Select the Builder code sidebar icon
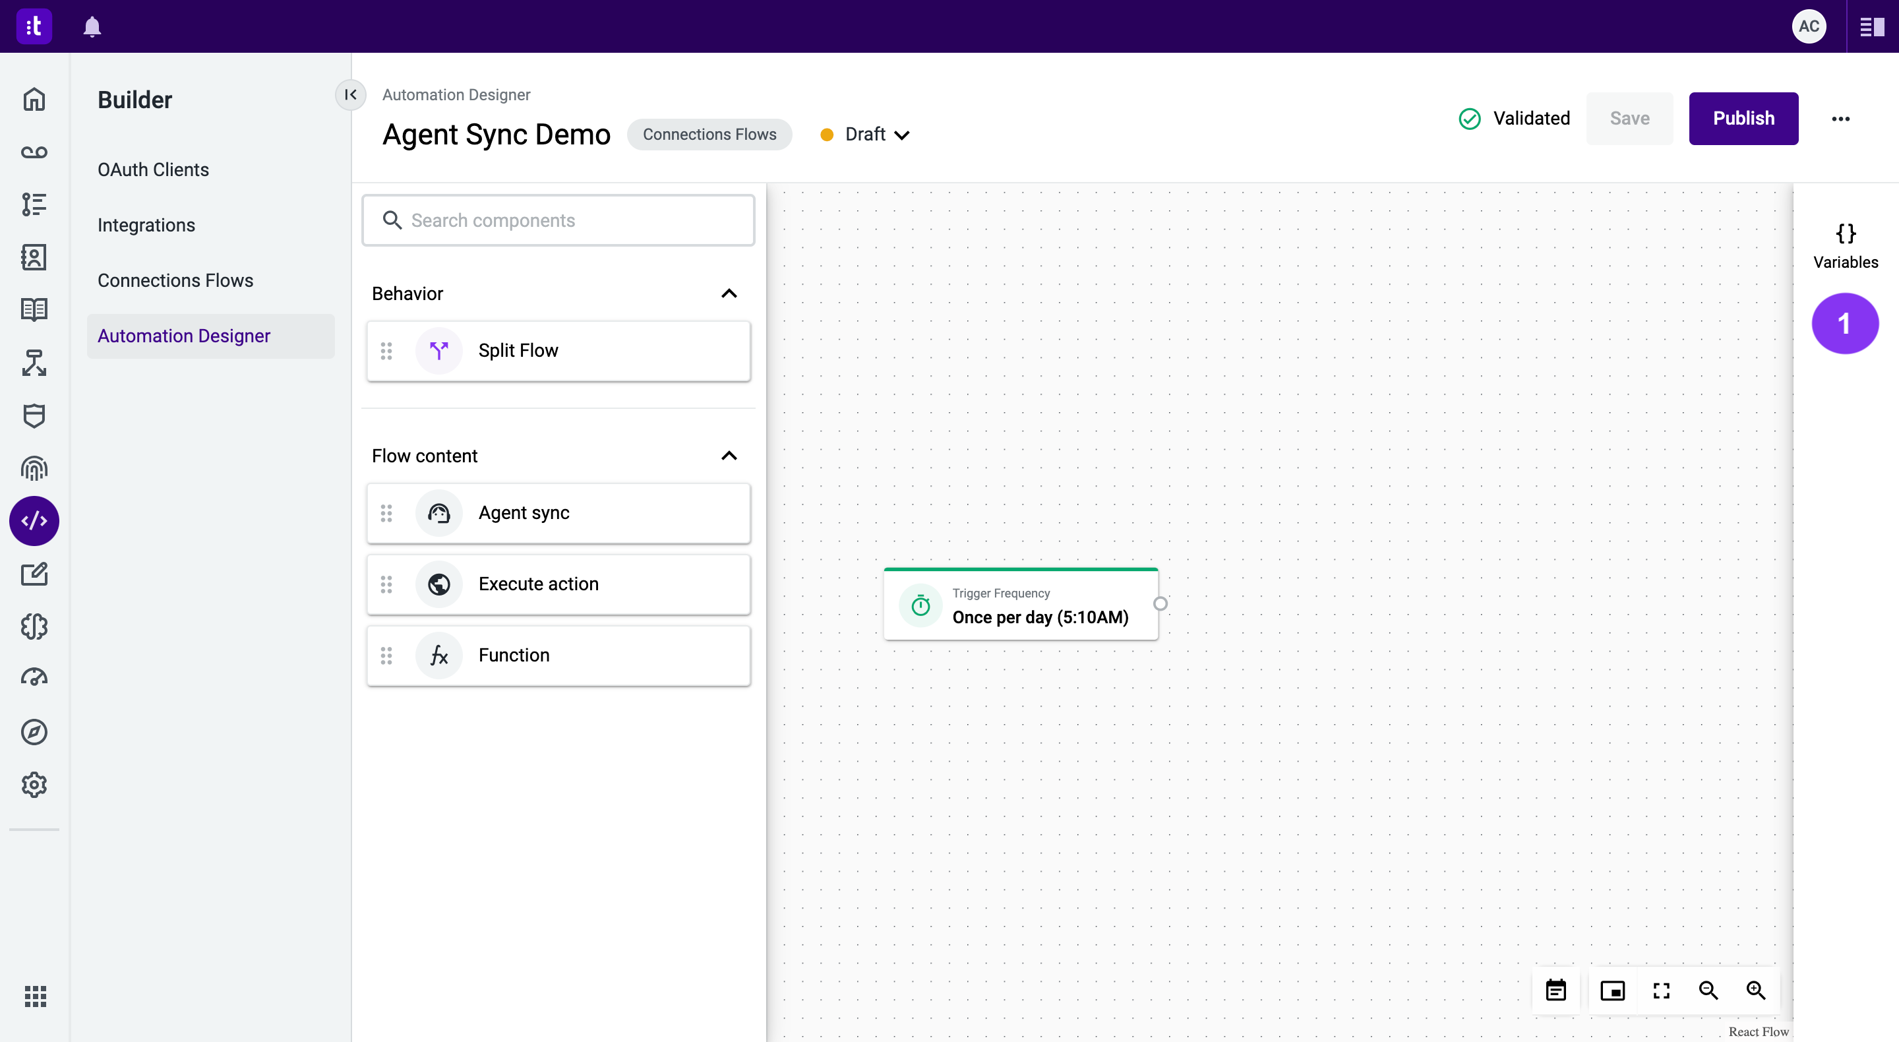1899x1042 pixels. point(34,522)
